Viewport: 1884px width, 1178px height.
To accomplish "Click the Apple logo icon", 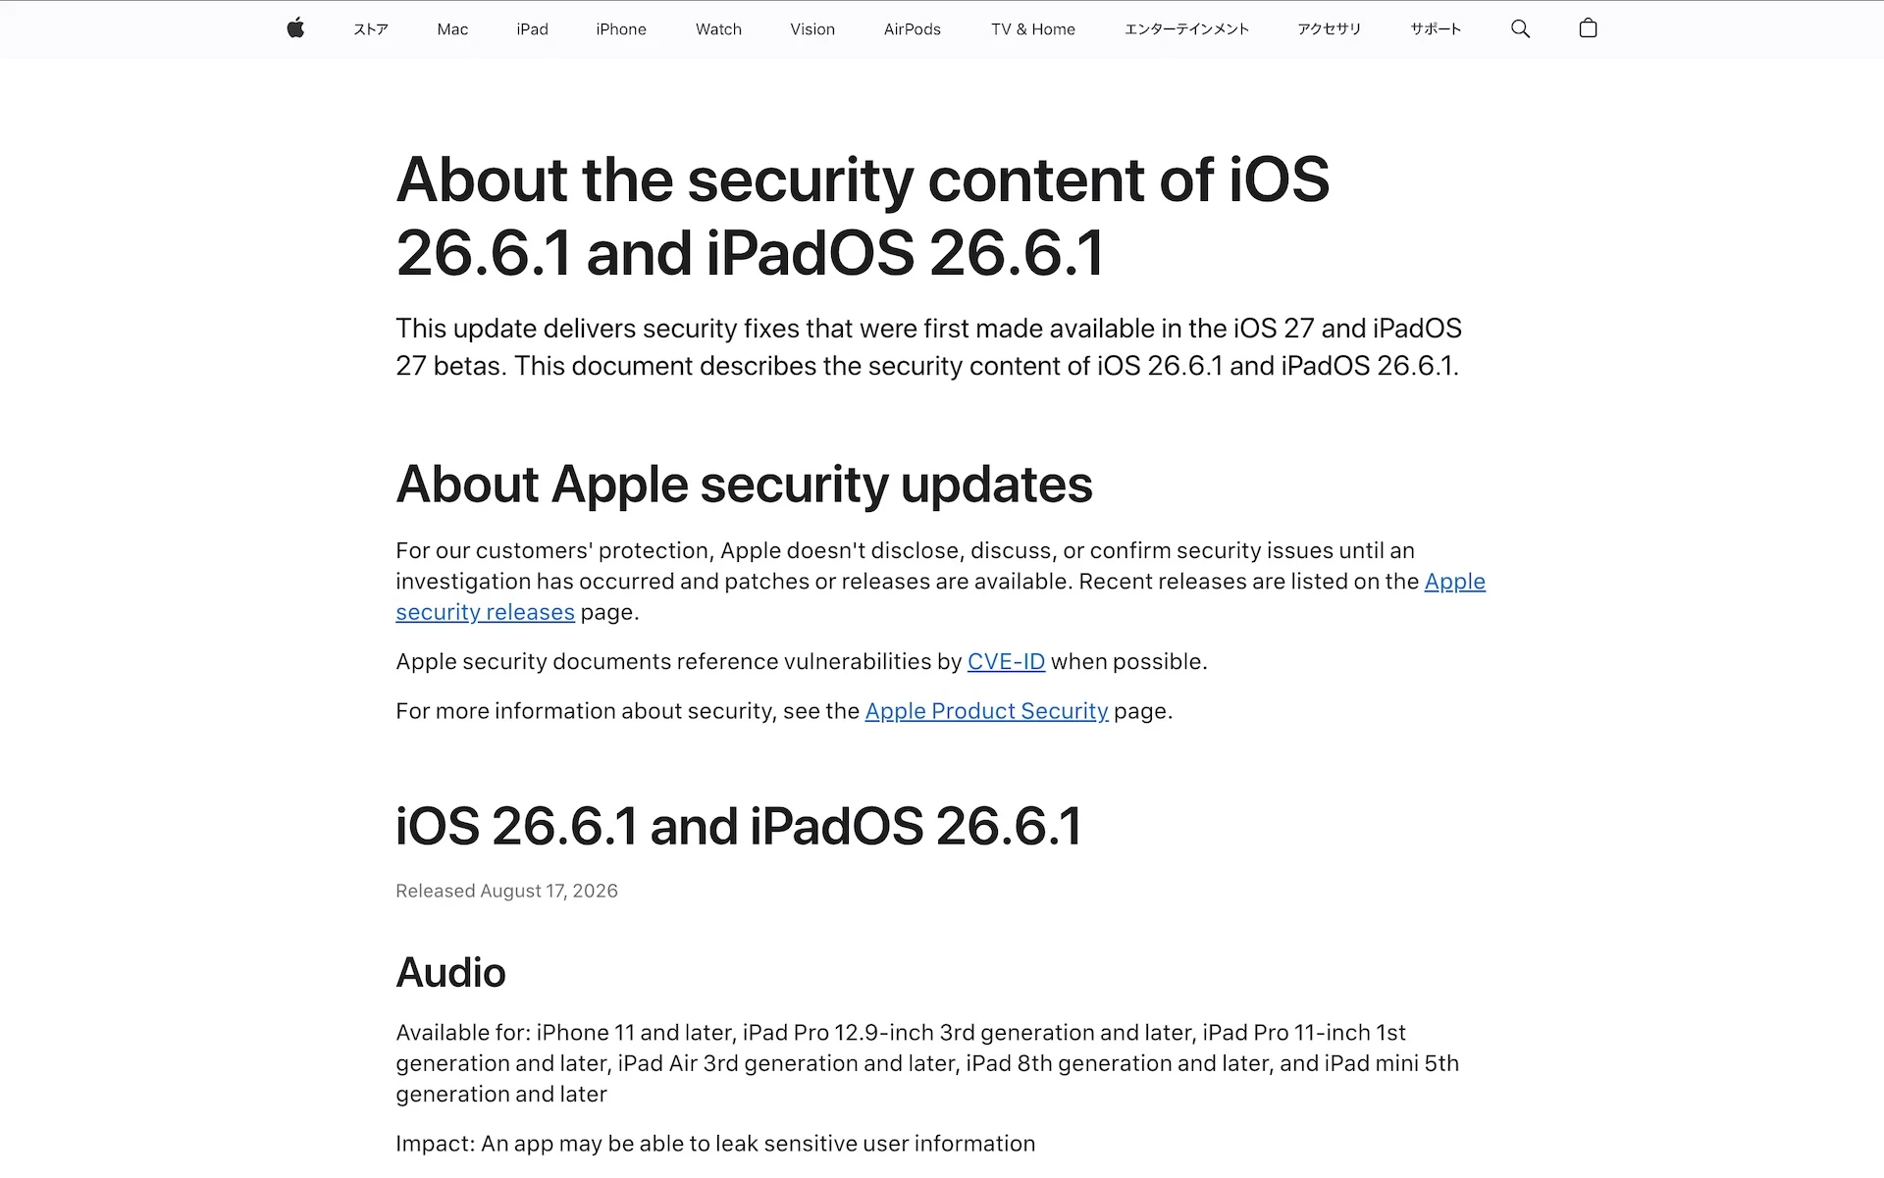I will coord(295,28).
